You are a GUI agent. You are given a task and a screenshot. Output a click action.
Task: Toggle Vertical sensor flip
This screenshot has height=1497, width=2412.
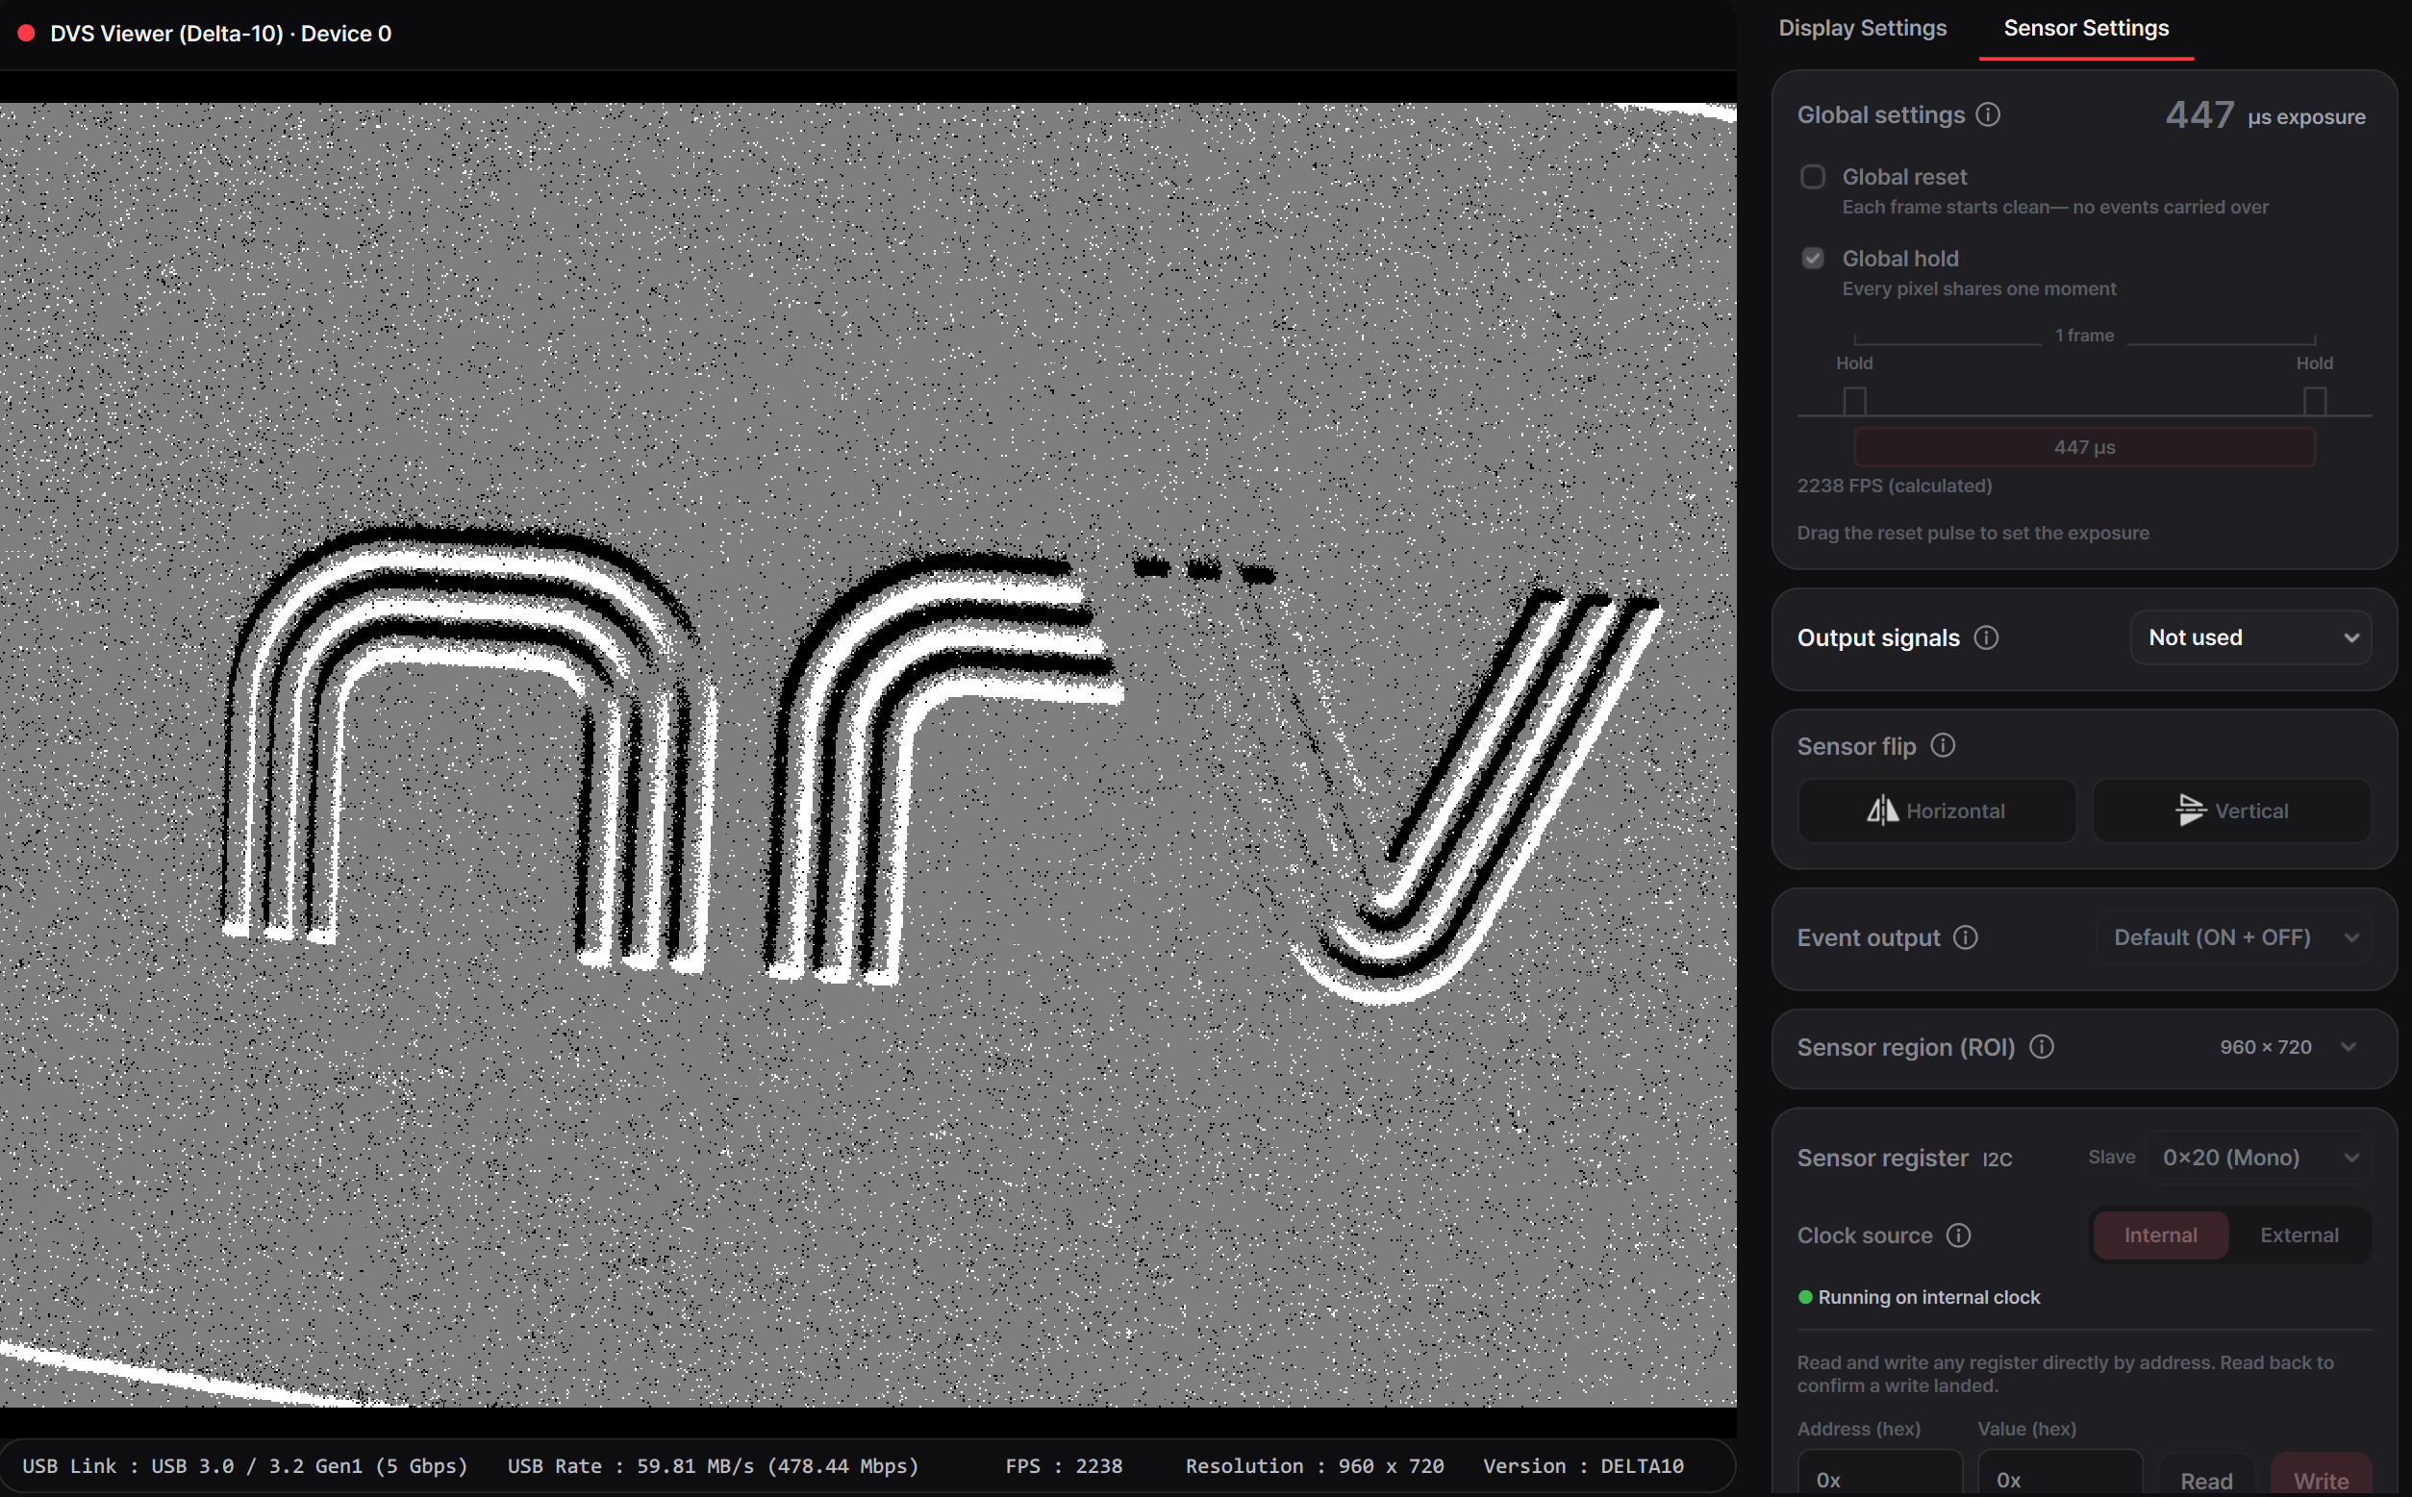pos(2232,811)
